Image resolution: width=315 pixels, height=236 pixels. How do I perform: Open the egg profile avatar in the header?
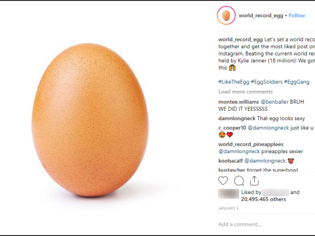click(x=226, y=16)
